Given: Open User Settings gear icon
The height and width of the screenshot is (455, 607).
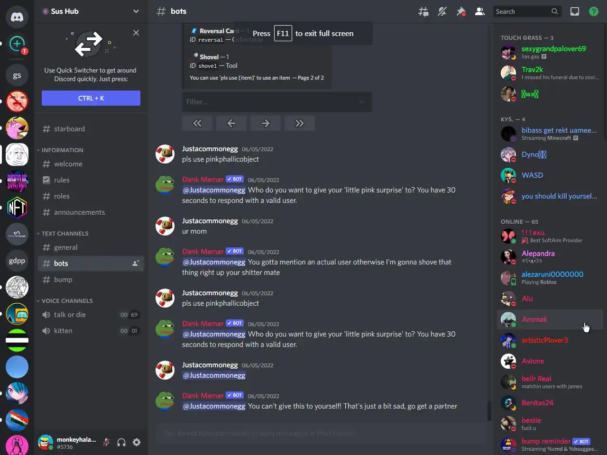Looking at the screenshot, I should click(137, 442).
